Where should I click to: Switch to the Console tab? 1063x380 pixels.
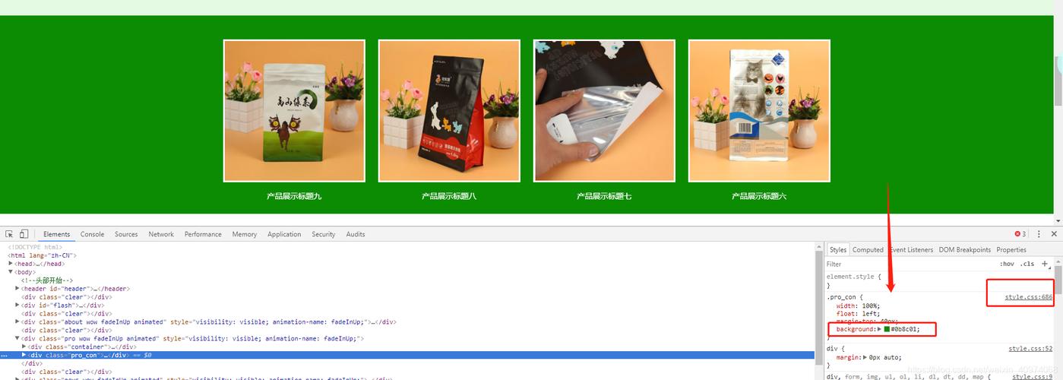click(93, 234)
